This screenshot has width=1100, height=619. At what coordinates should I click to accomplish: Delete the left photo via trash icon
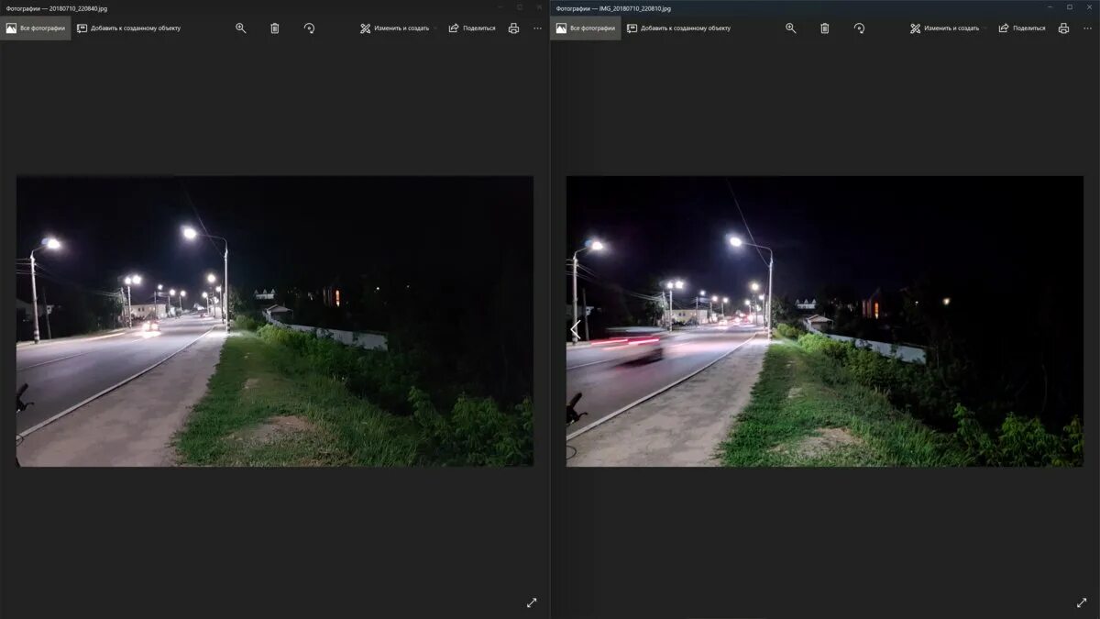275,28
